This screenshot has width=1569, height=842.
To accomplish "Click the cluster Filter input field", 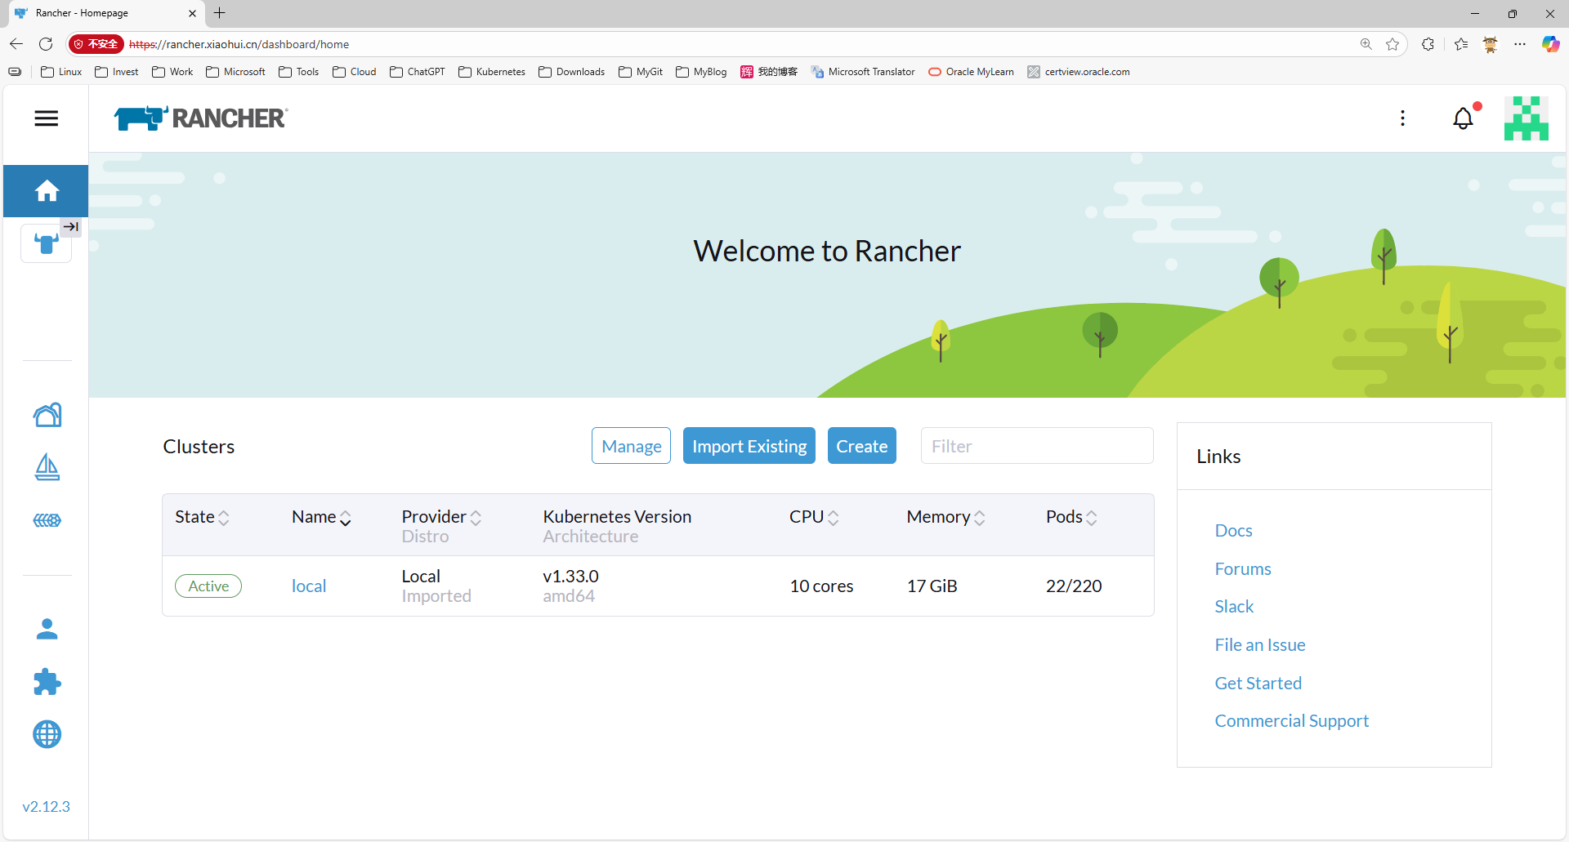I will pos(1036,446).
